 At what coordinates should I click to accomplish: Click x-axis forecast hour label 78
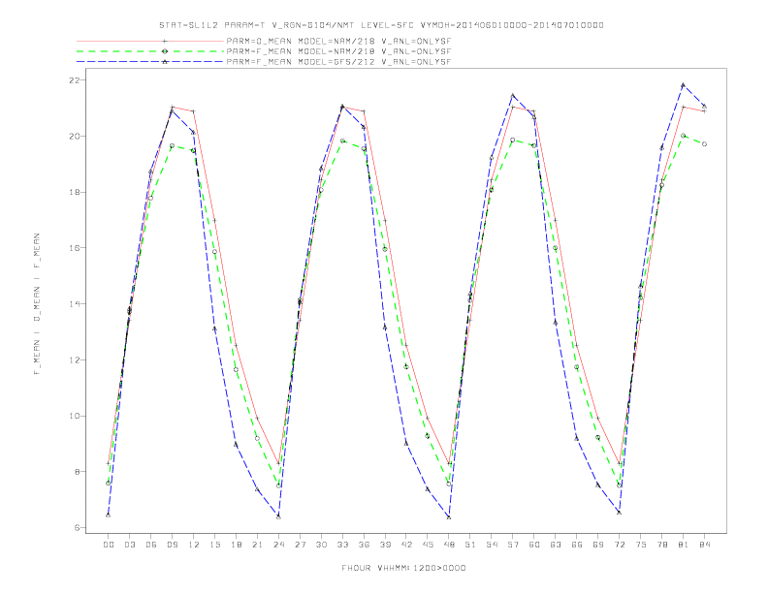662,545
